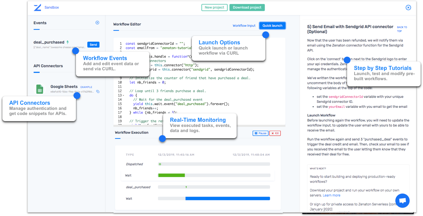Viewport: 423px width, 216px height.
Task: Click the Workflow Editor heading
Action: click(x=127, y=24)
